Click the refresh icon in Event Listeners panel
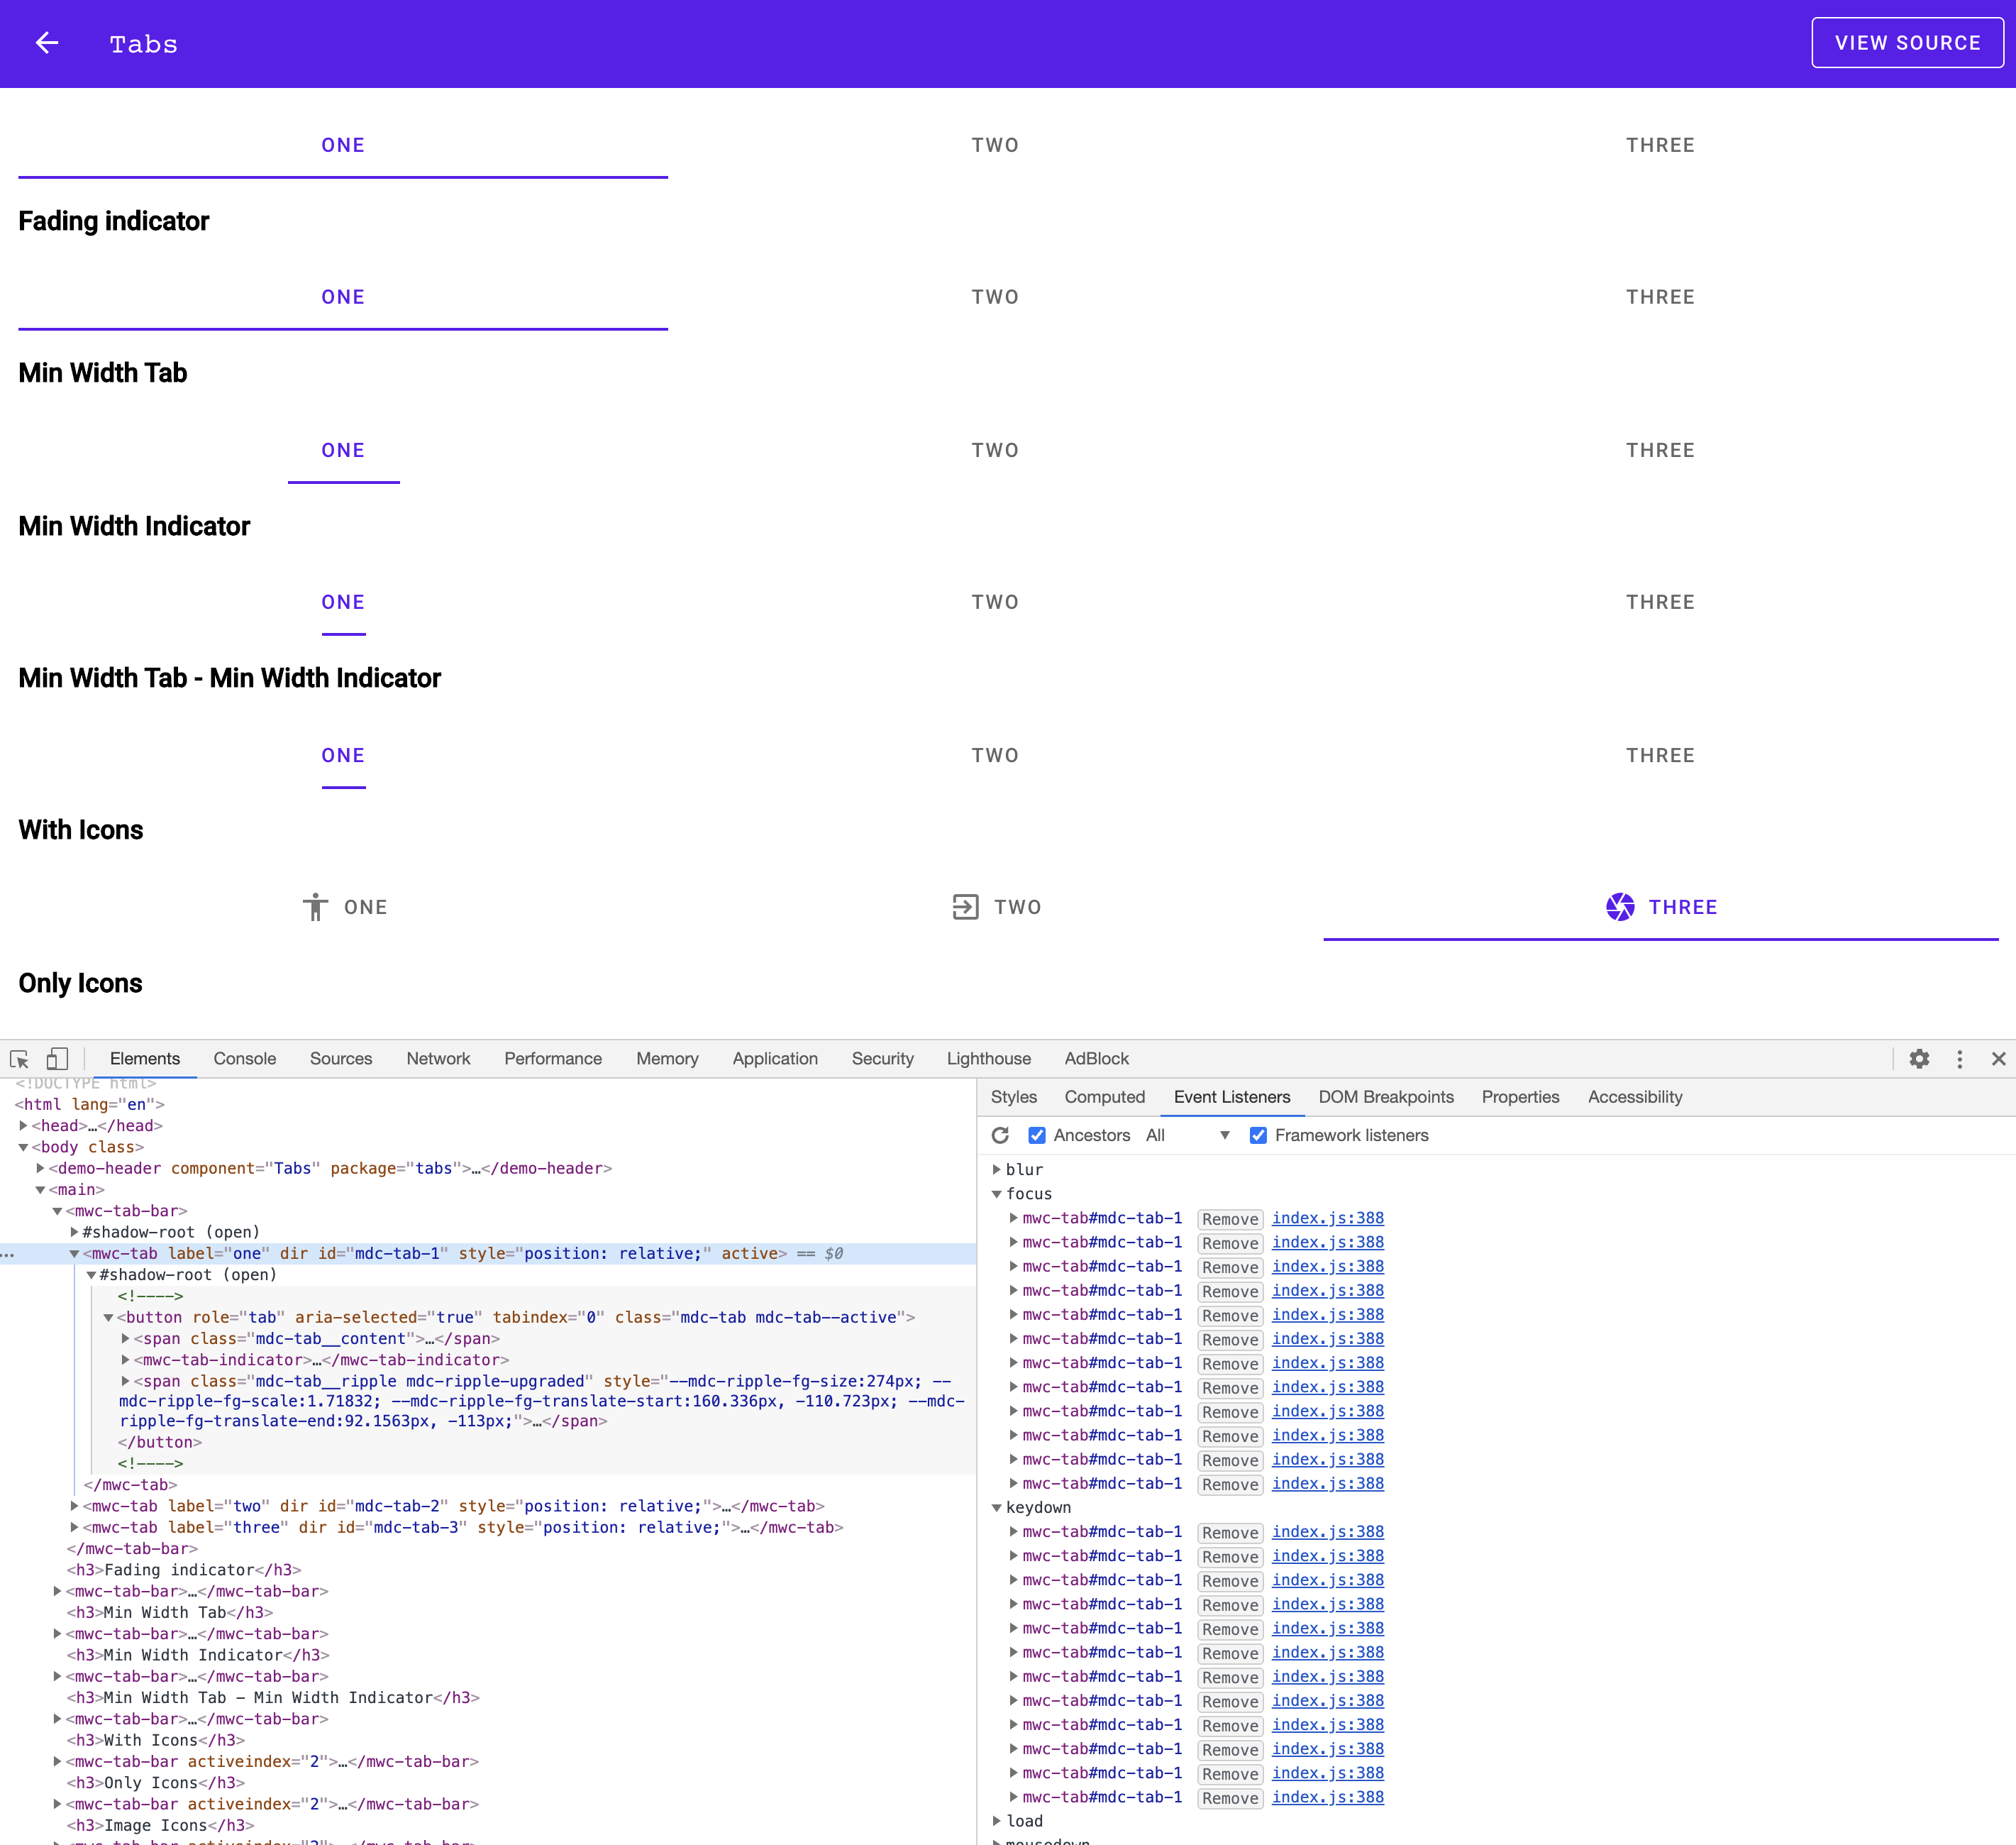Image resolution: width=2016 pixels, height=1845 pixels. pos(1000,1135)
